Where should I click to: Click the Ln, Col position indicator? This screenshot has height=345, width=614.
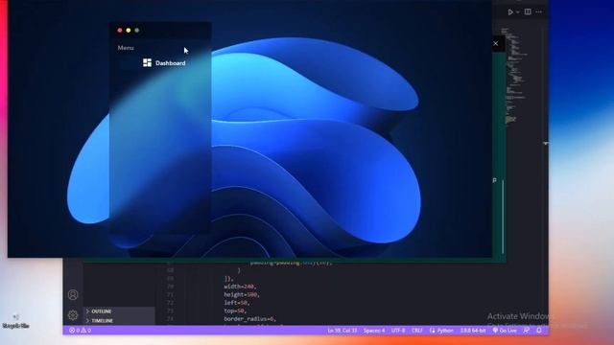pos(342,331)
